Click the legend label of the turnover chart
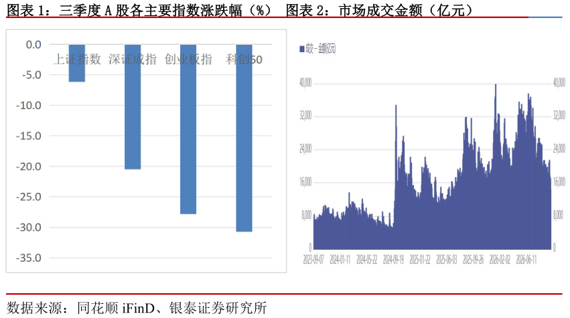The image size is (570, 318). (x=320, y=49)
